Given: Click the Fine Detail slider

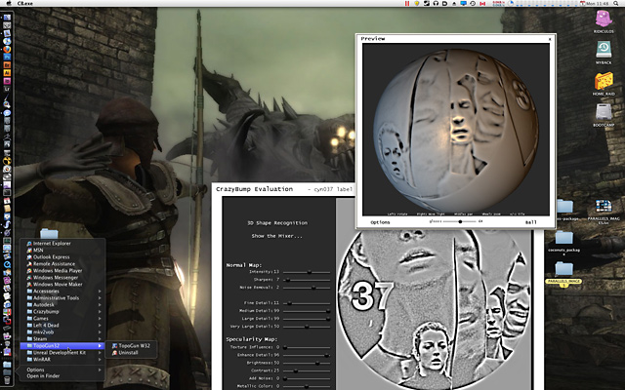Looking at the screenshot, I should click(307, 303).
